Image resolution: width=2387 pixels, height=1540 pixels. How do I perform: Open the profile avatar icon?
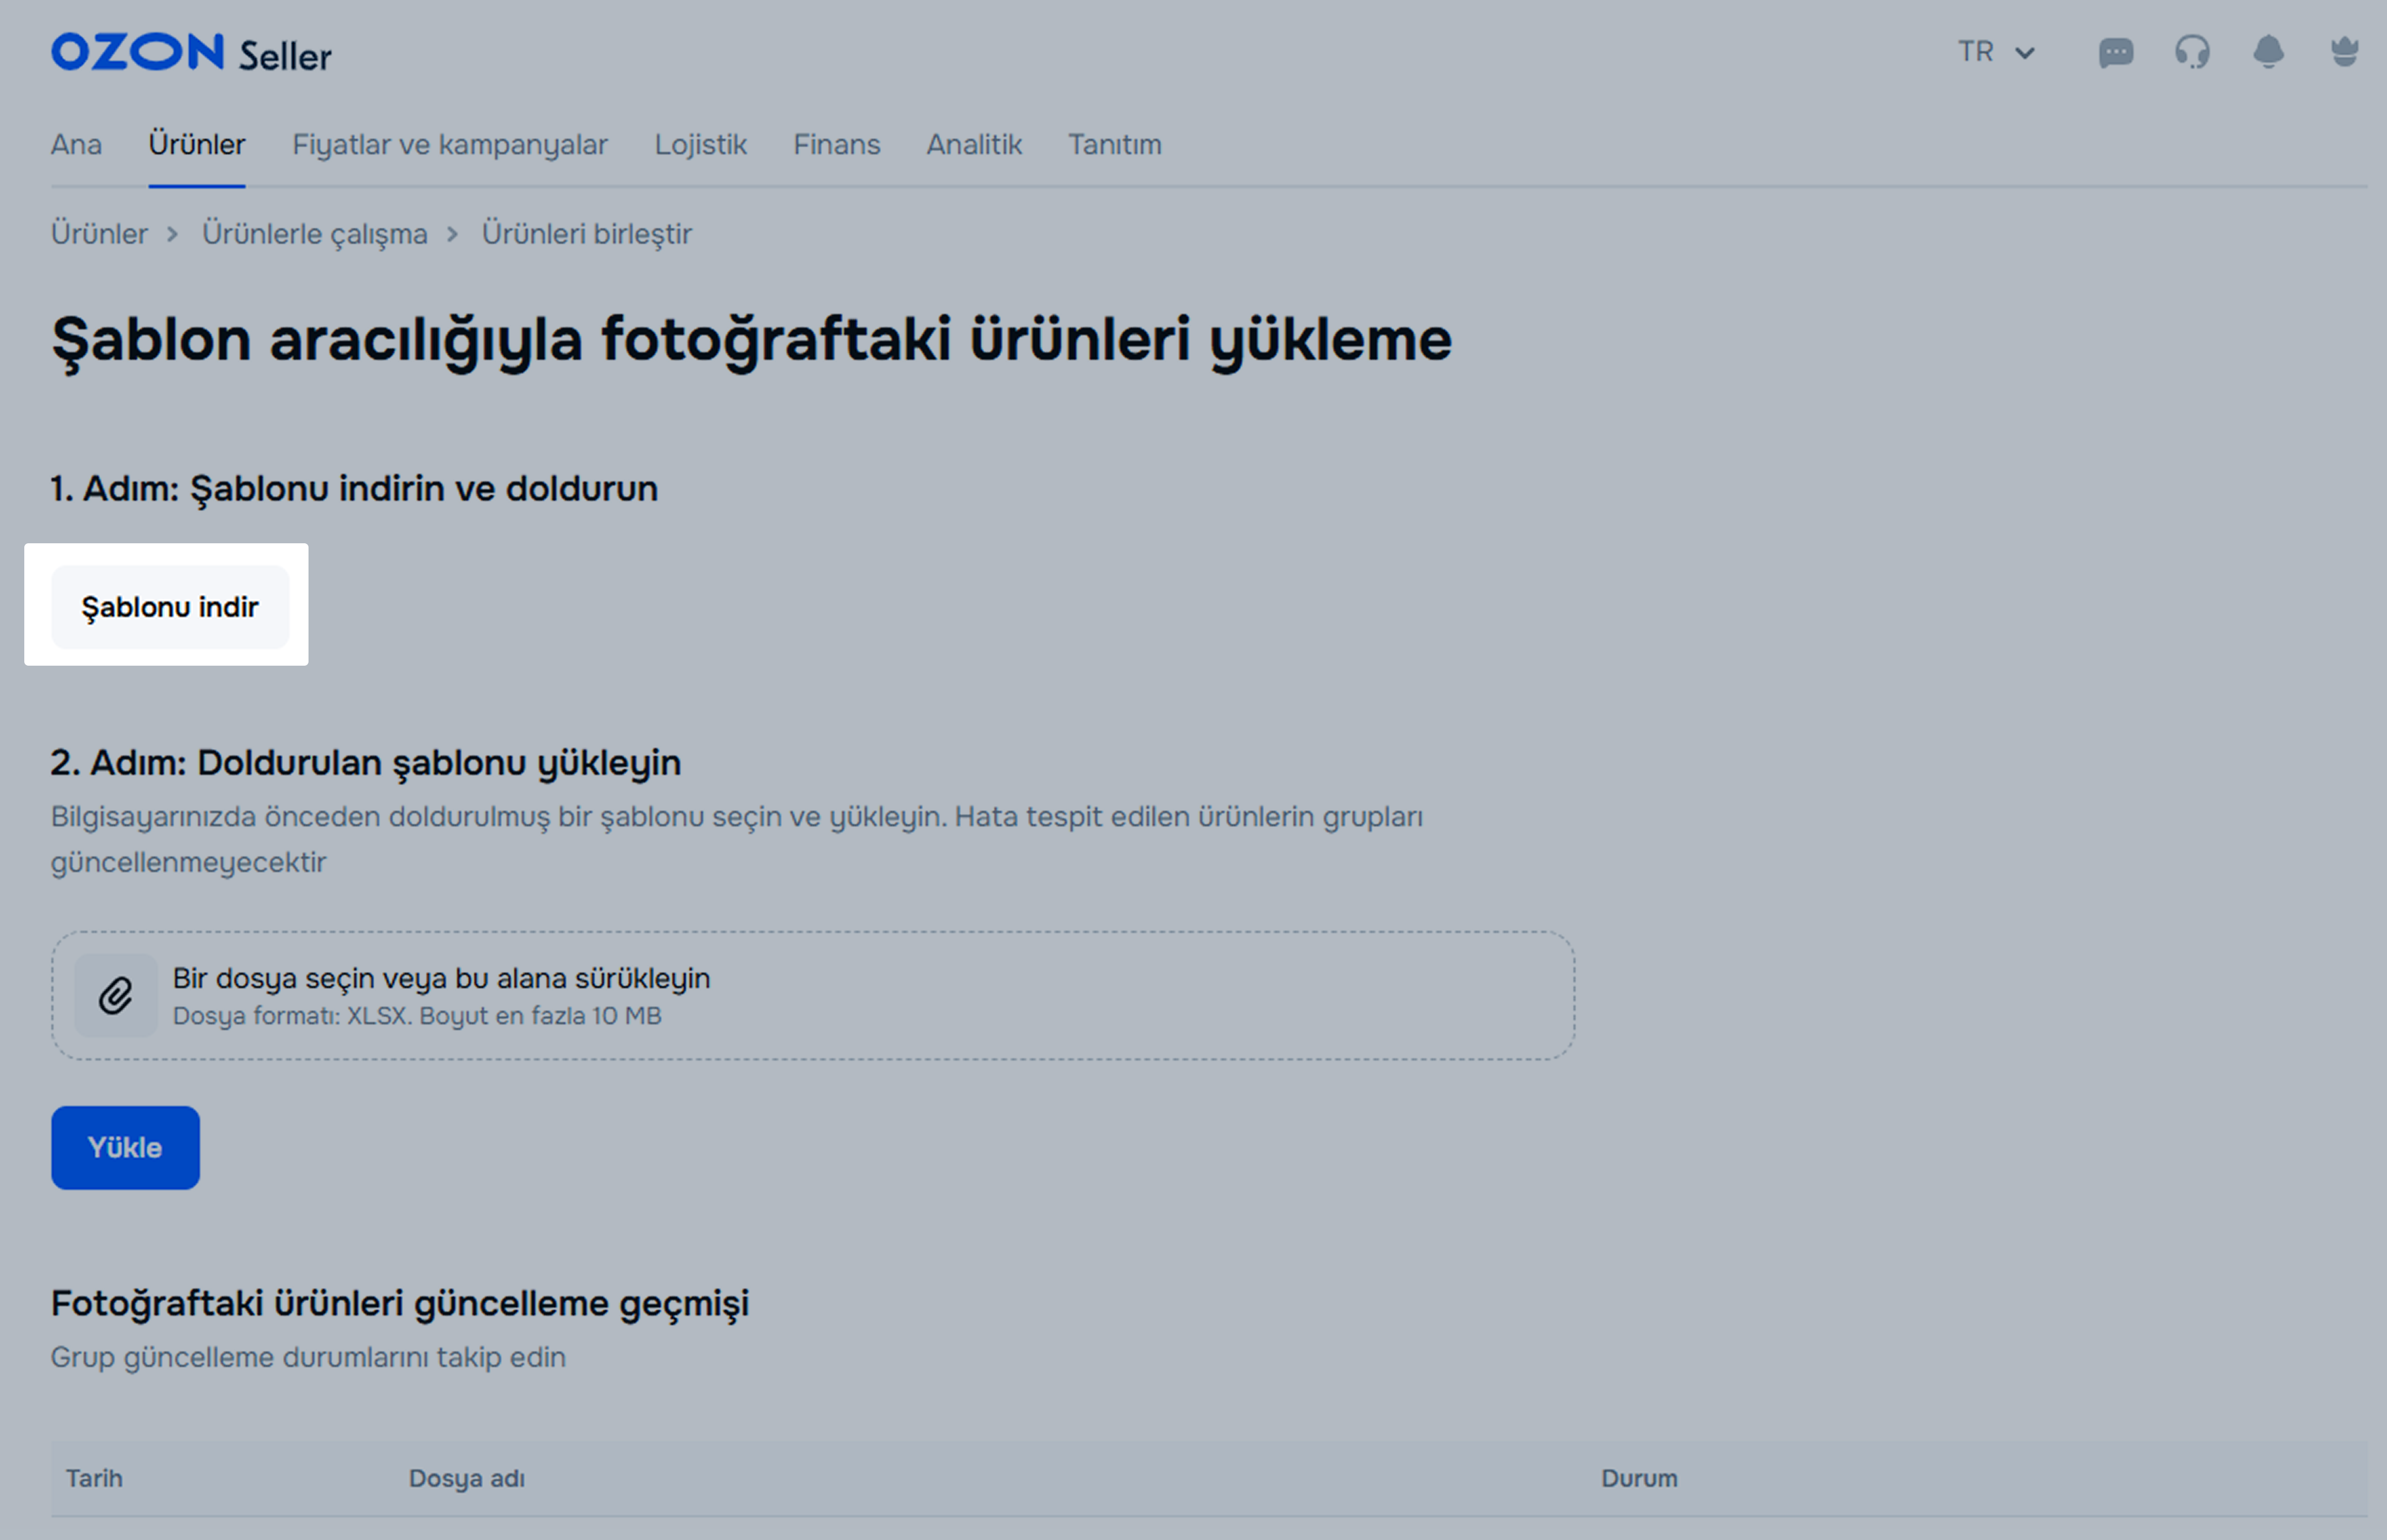point(2344,52)
